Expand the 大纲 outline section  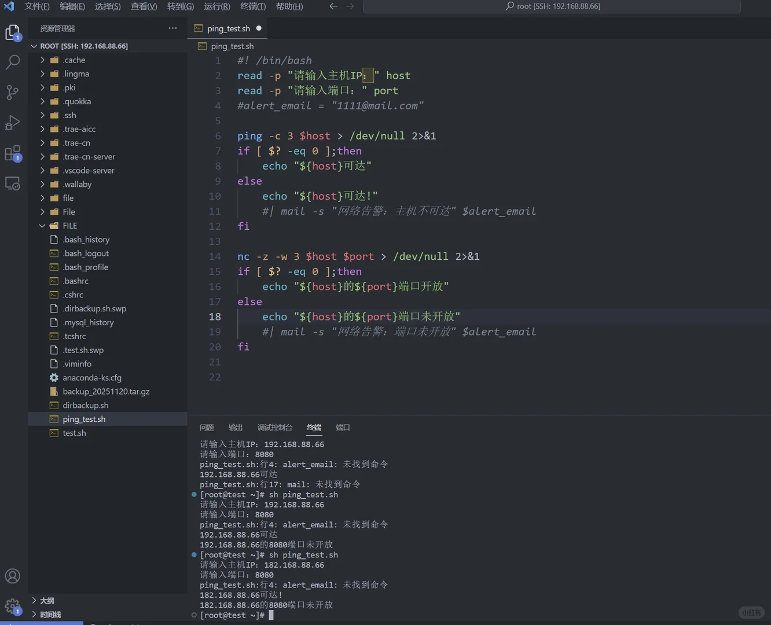[108, 601]
